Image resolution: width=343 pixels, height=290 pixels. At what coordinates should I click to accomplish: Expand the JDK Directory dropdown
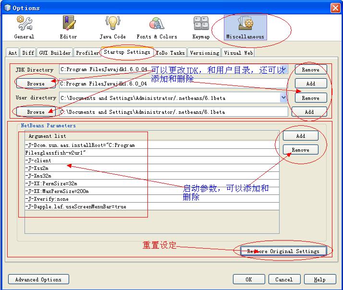pos(283,69)
